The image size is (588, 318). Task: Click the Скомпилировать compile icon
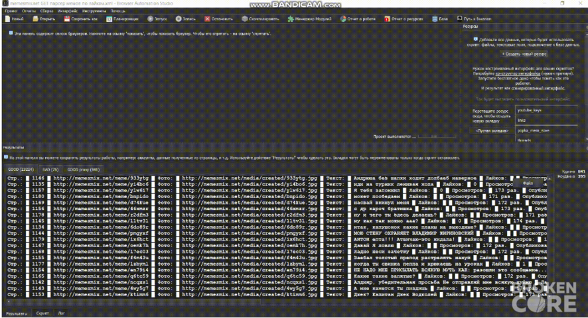[245, 19]
